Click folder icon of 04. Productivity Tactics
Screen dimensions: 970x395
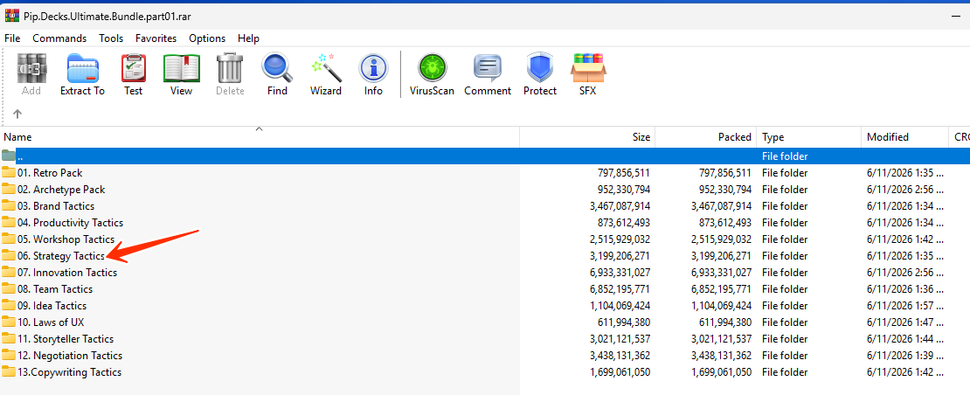point(8,223)
